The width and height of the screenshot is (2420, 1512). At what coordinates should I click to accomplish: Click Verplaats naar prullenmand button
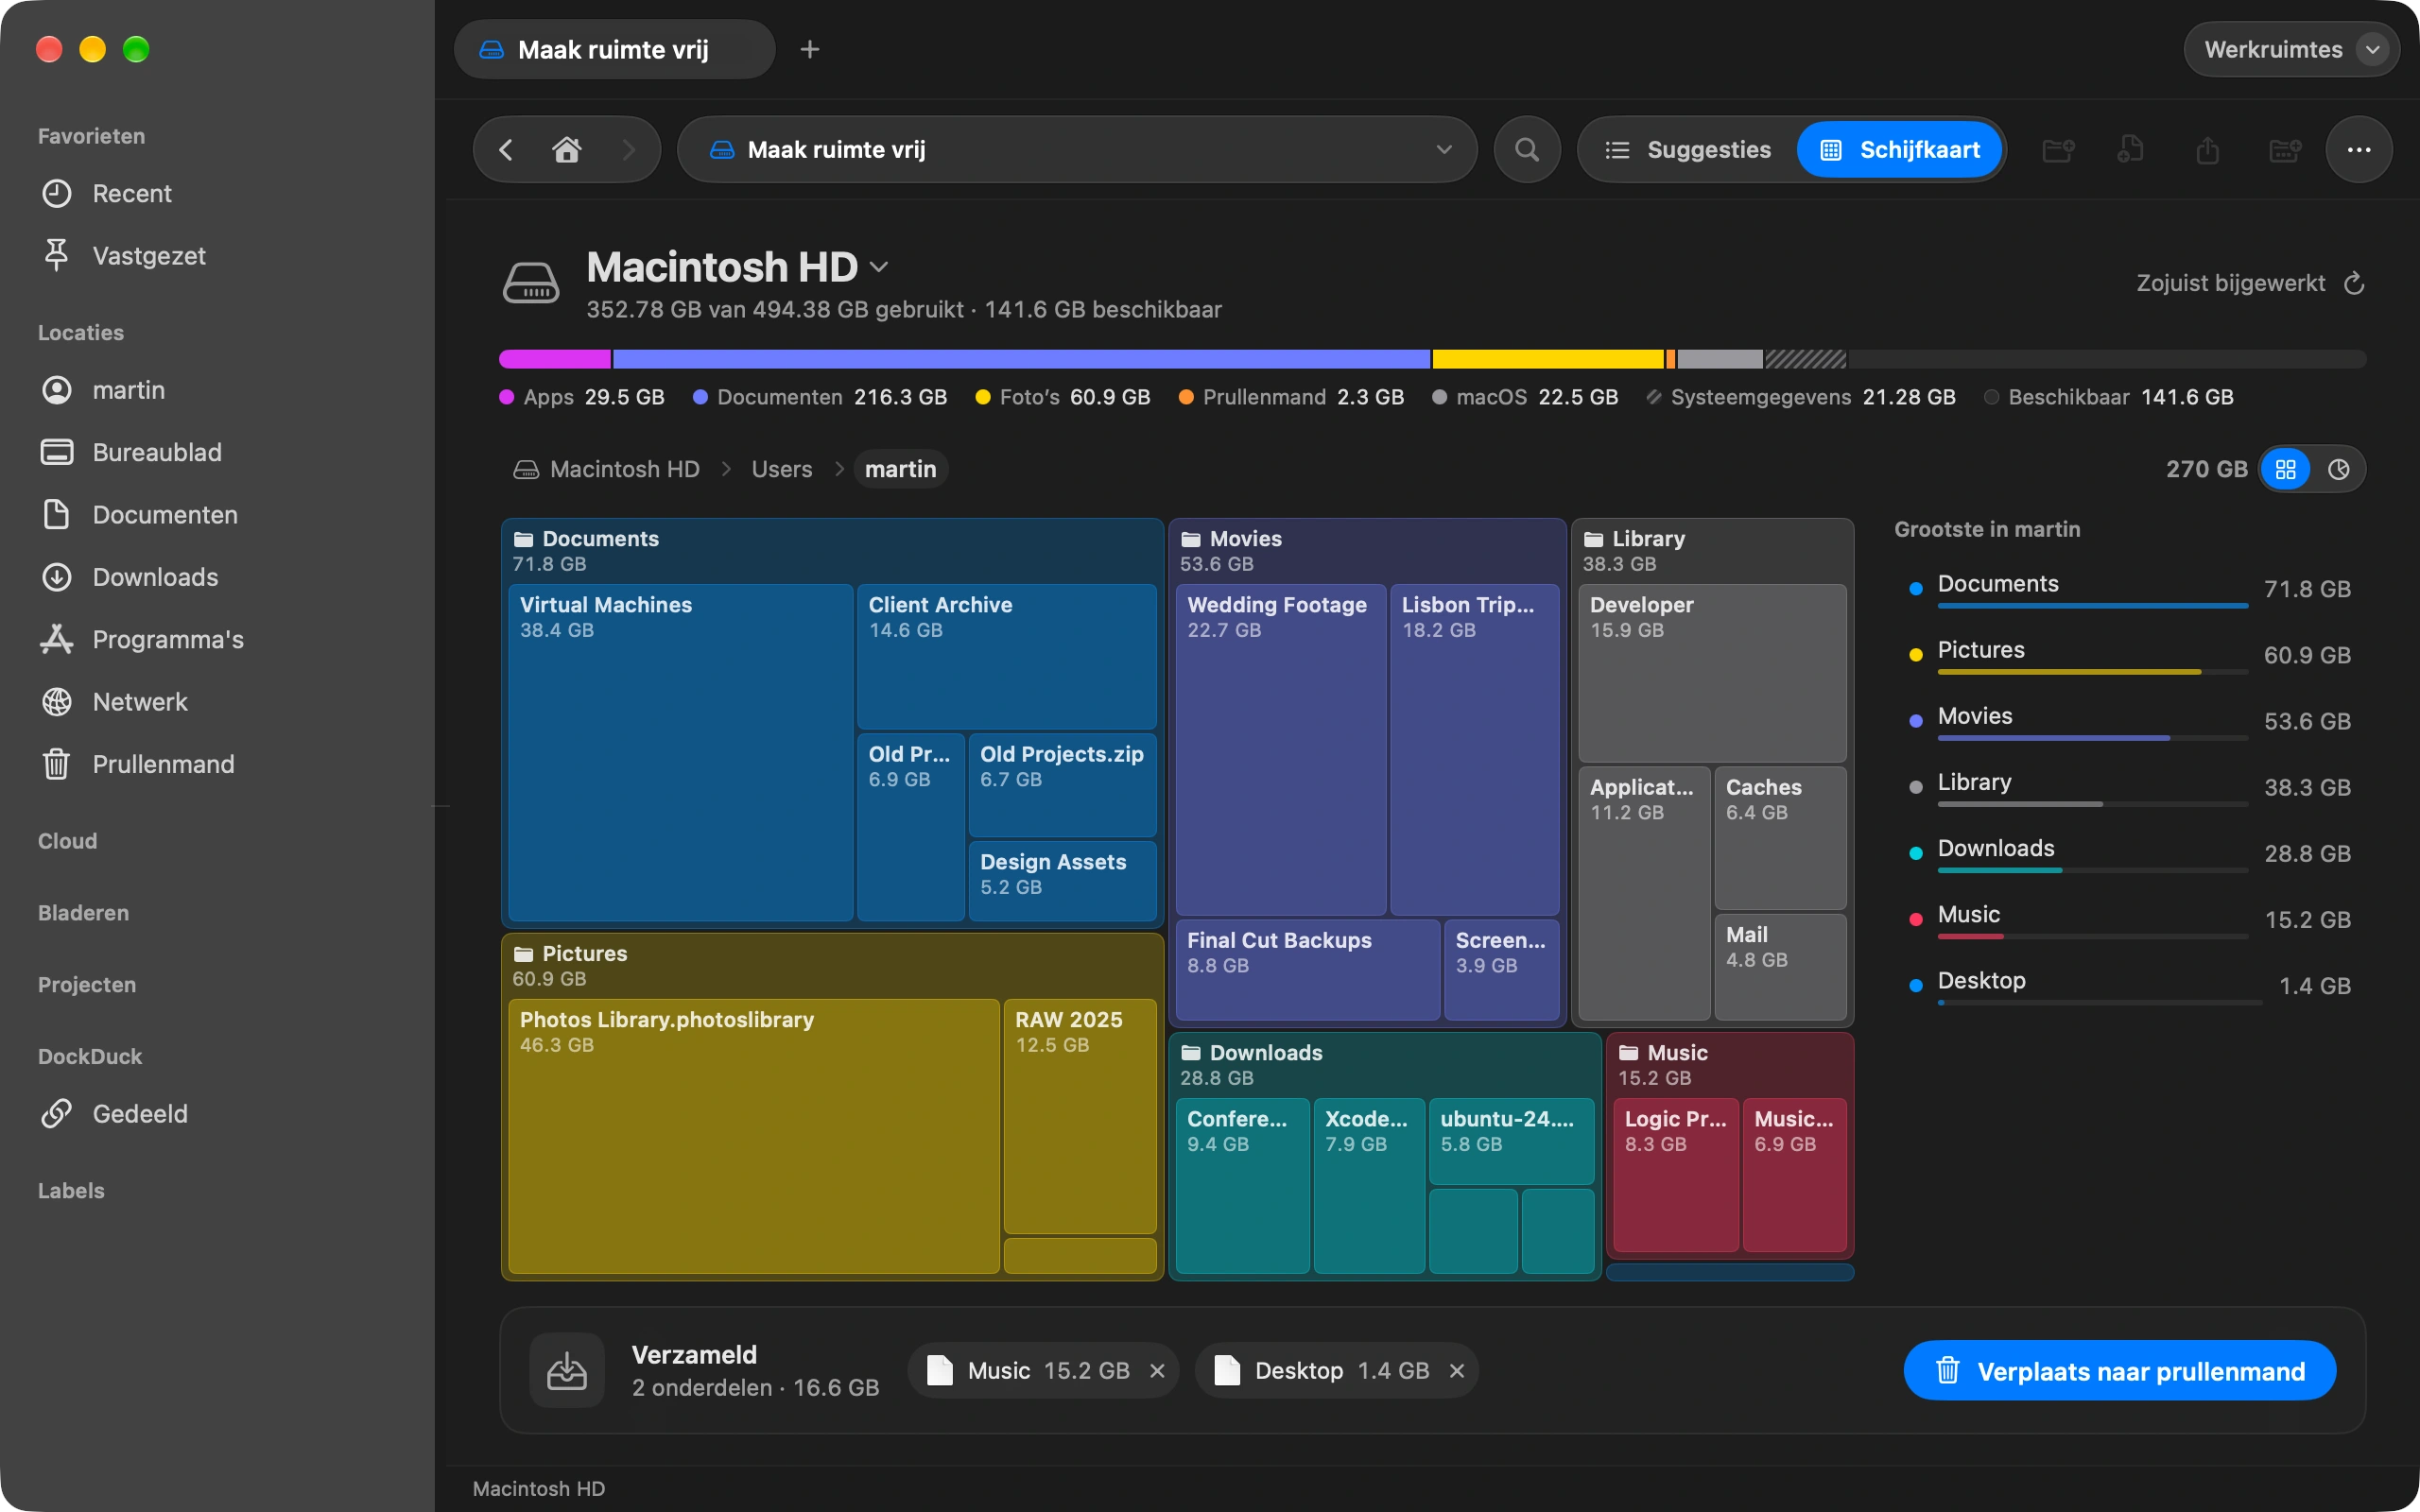[2119, 1370]
